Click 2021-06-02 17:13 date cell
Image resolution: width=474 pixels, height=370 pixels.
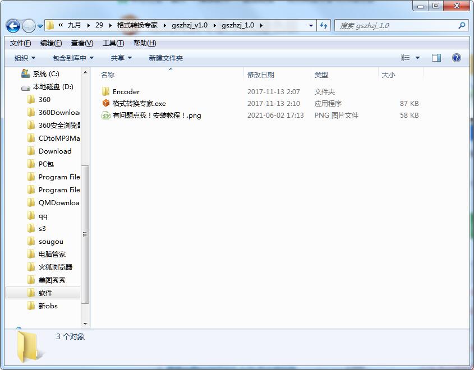(275, 115)
